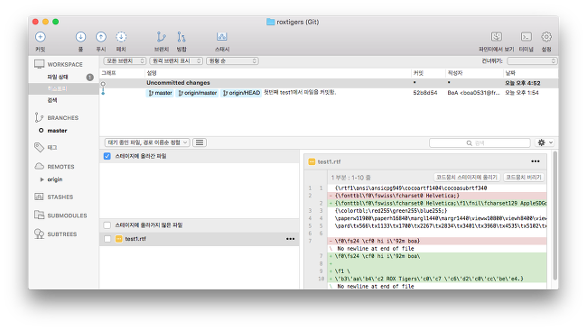Expand the origin remote tree item
This screenshot has width=587, height=330.
[42, 179]
